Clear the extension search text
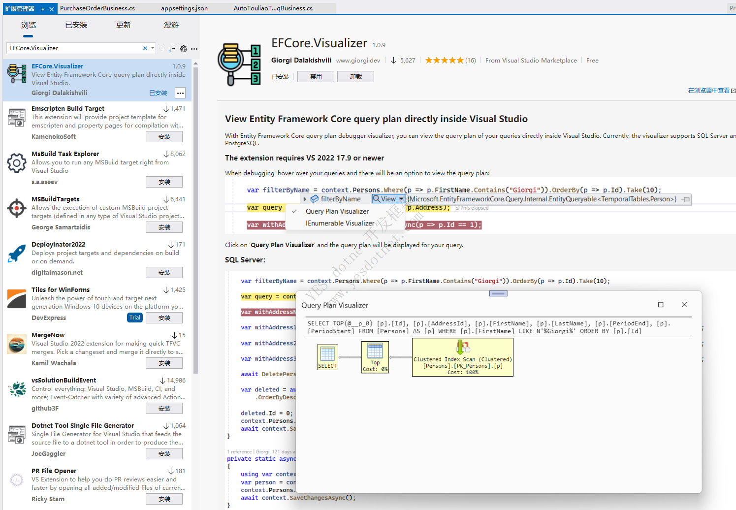This screenshot has height=510, width=736. click(145, 48)
